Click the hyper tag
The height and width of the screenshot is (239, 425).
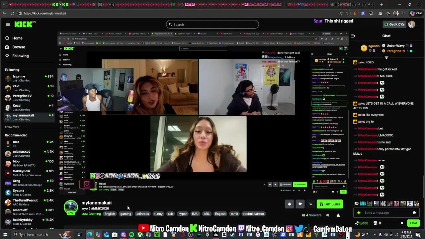click(x=183, y=214)
